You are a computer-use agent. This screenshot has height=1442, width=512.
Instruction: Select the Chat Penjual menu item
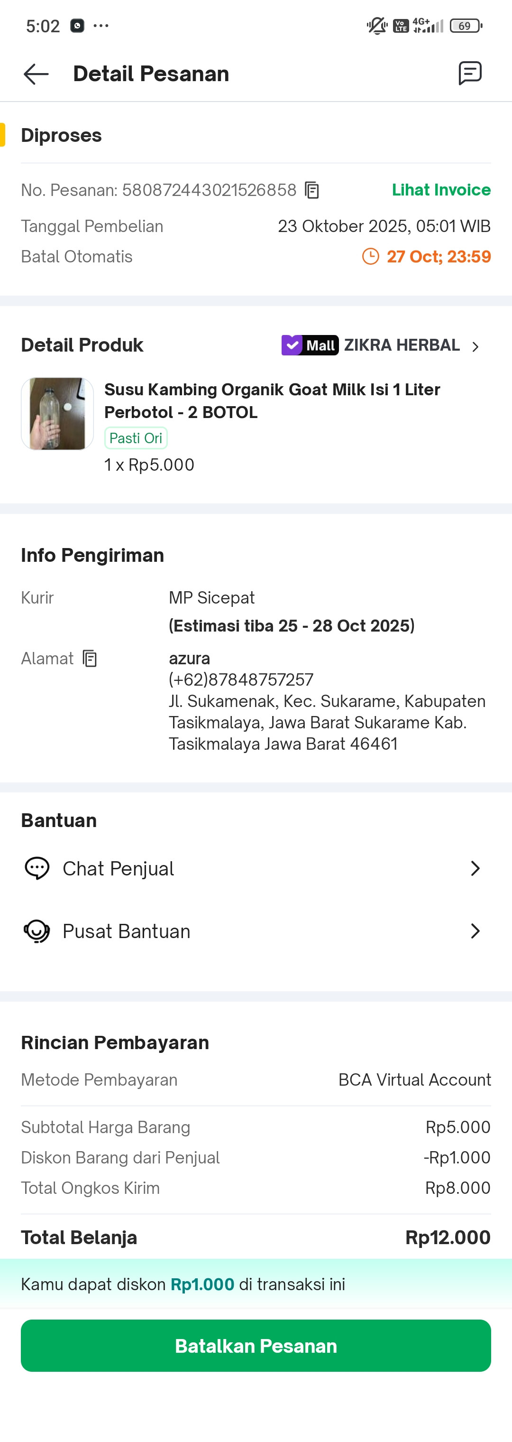256,868
